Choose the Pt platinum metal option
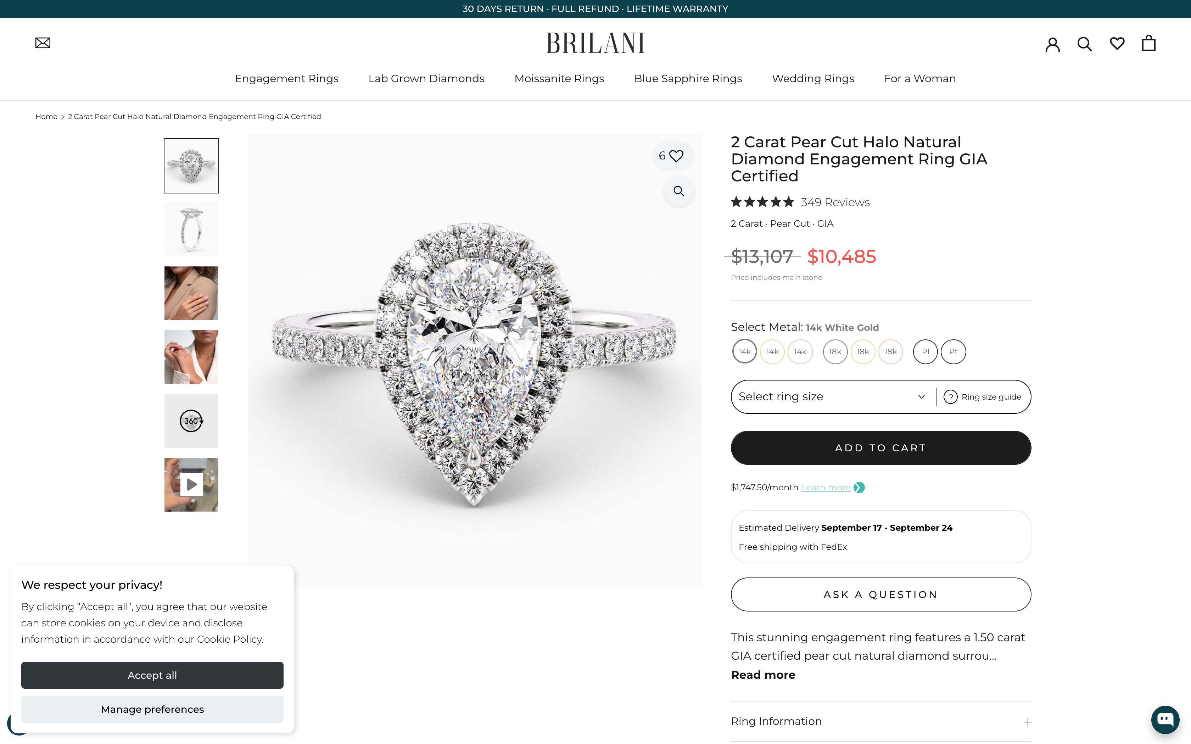1191x744 pixels. [x=953, y=351]
